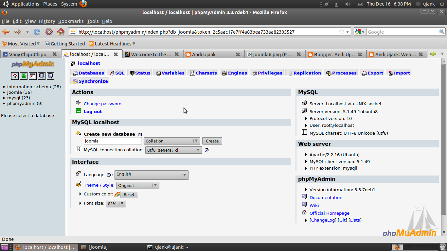Switch to the Status tab

coord(140,73)
